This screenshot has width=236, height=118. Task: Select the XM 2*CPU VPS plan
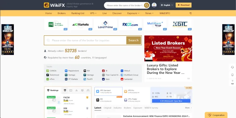click(x=109, y=100)
